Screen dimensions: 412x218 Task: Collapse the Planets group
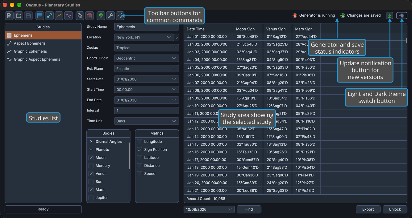coord(91,150)
